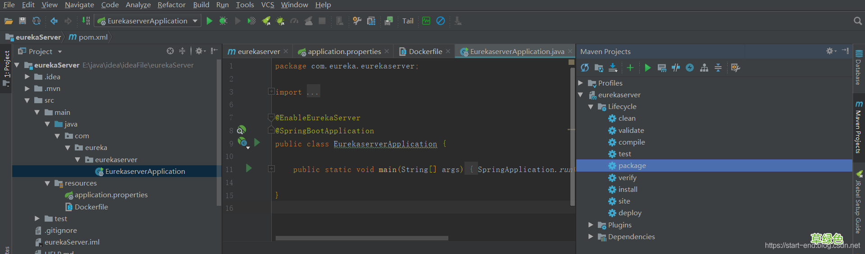This screenshot has width=865, height=254.
Task: Select Dockerfile in Project tree
Action: 91,207
